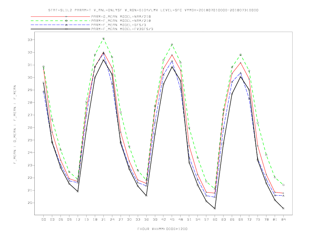Image resolution: width=309 pixels, height=239 pixels.
Task: Click the x-axis label FHOUR VHHMM:0000>1200
Action: point(162,229)
